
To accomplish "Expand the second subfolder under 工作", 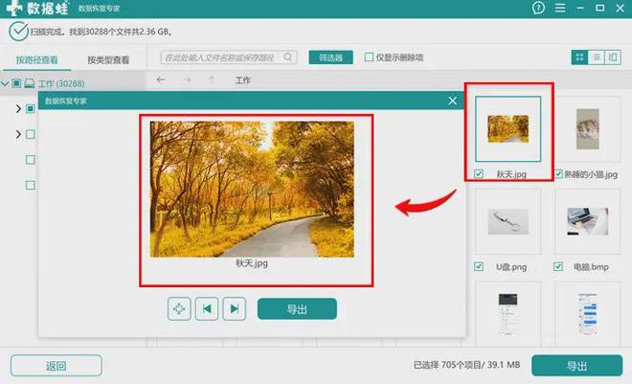I will click(18, 134).
